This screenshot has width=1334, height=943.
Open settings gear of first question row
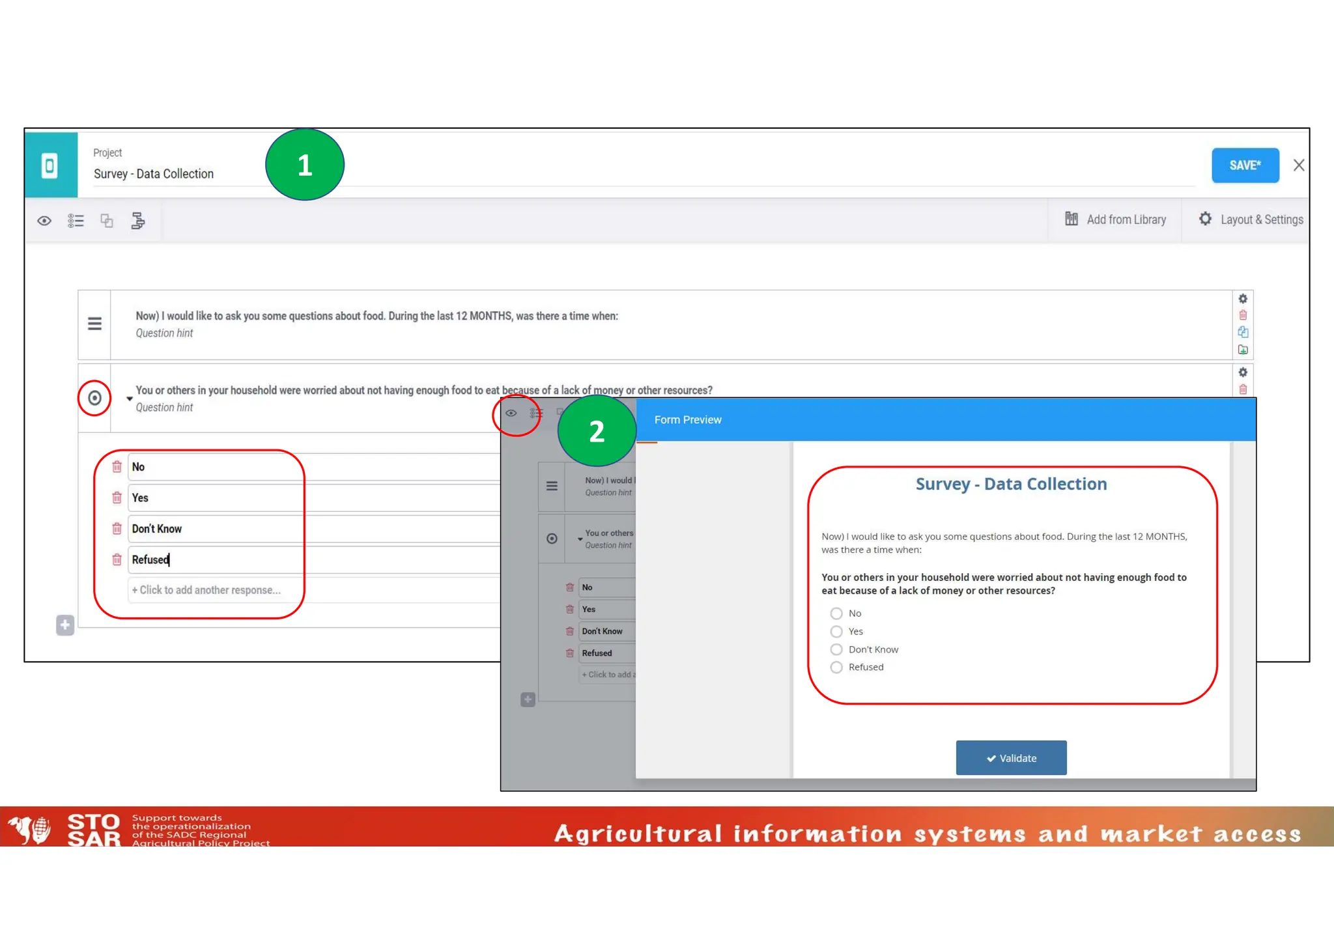point(1243,299)
